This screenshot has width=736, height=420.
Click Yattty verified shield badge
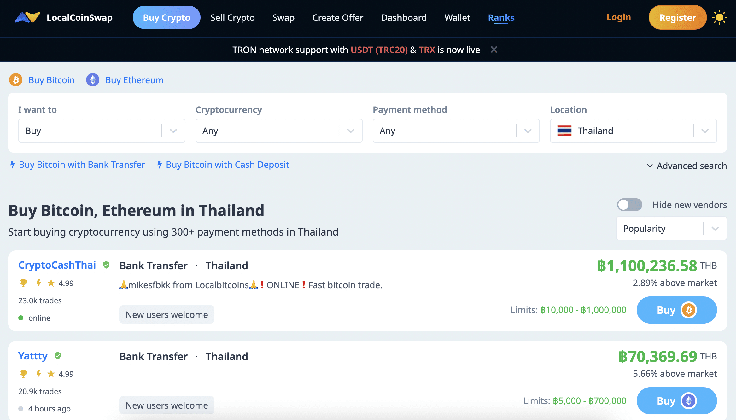(57, 356)
